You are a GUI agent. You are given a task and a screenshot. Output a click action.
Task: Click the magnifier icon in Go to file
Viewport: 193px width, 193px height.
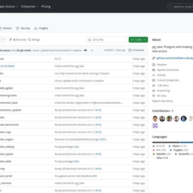pos(90,39)
